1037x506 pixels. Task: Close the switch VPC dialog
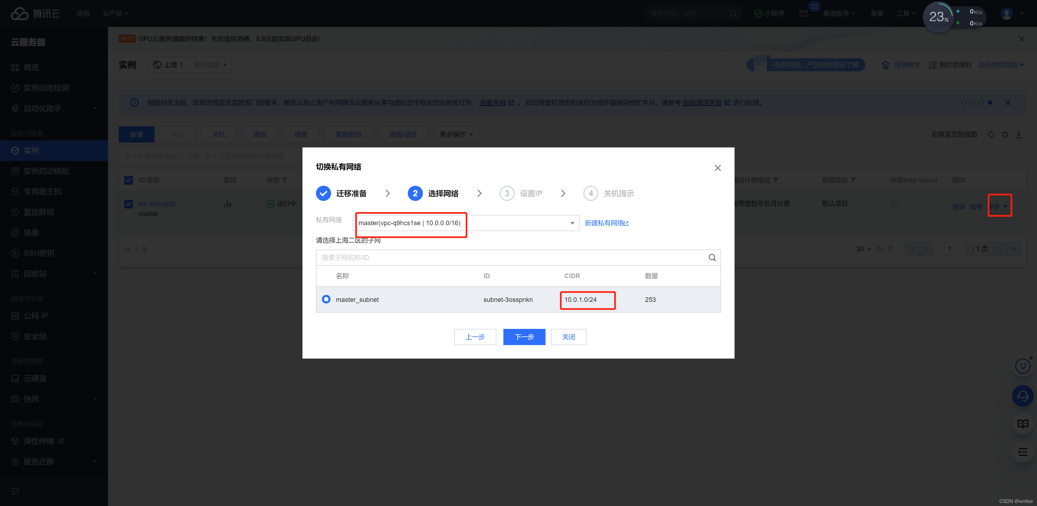point(717,168)
